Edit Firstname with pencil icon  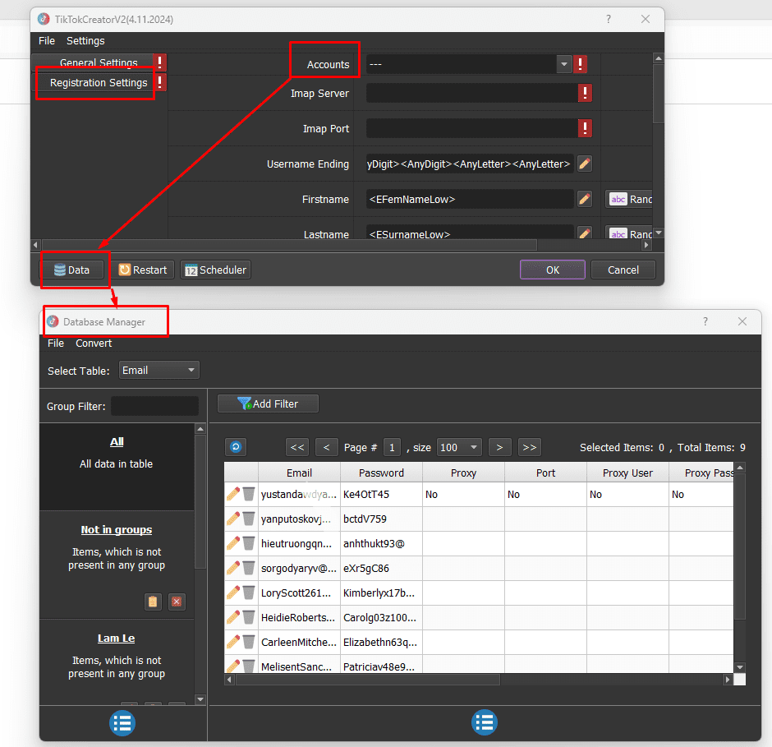(x=585, y=199)
